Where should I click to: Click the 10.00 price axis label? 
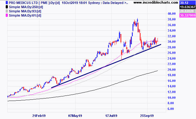tap(172, 98)
